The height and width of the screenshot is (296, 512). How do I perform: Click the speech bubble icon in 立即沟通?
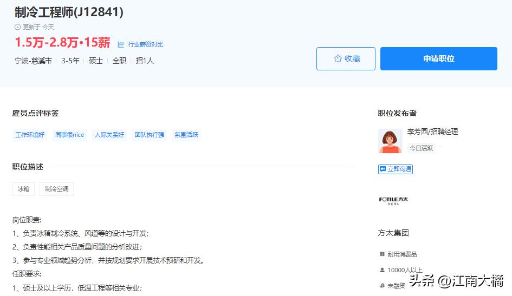click(383, 169)
